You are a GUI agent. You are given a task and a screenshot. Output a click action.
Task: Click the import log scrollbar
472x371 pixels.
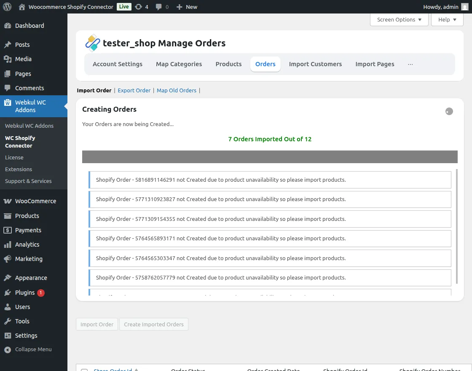456,228
